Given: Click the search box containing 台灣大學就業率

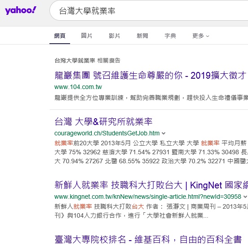Looking at the screenshot, I should (x=149, y=10).
